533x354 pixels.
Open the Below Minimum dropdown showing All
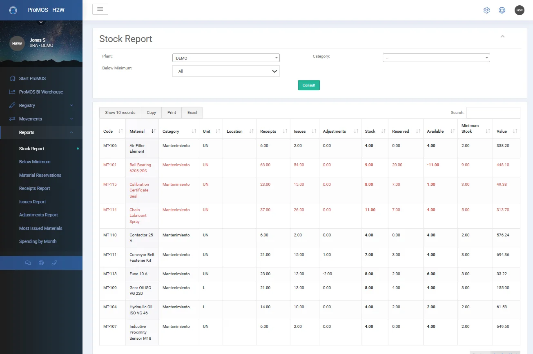tap(226, 71)
